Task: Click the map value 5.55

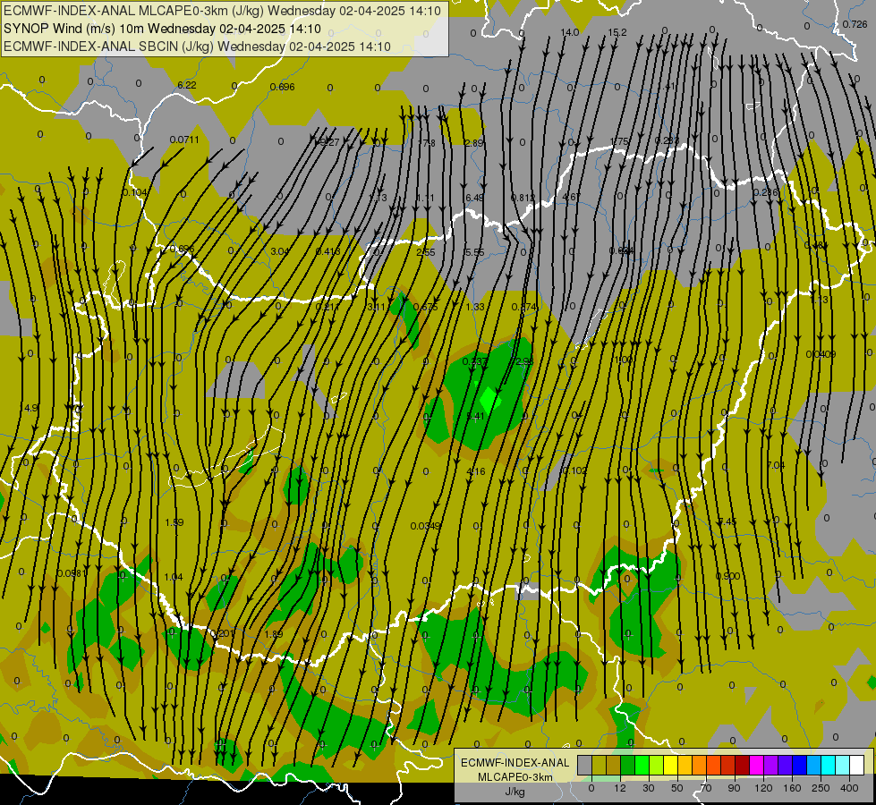Action: coord(474,252)
